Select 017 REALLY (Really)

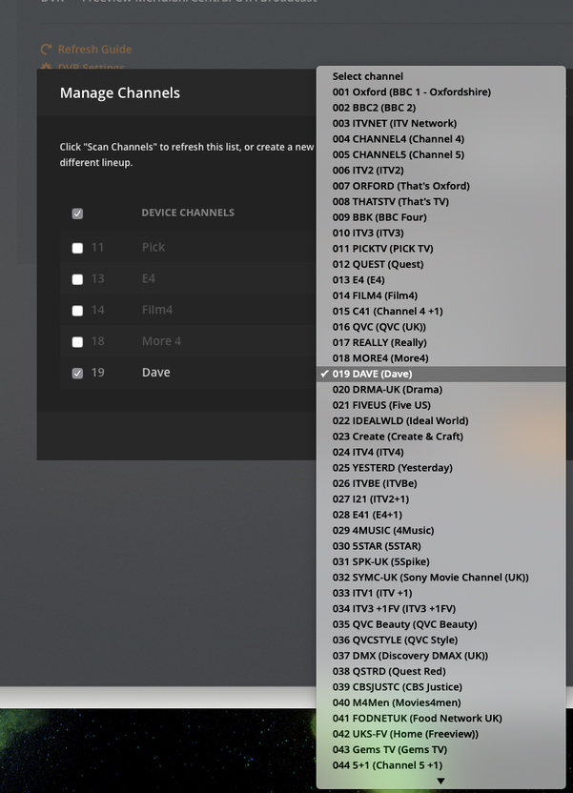(441, 343)
